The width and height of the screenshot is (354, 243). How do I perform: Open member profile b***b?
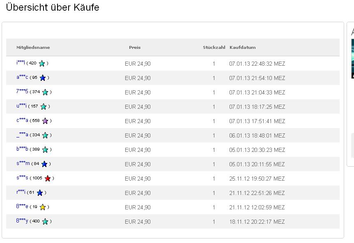point(22,149)
